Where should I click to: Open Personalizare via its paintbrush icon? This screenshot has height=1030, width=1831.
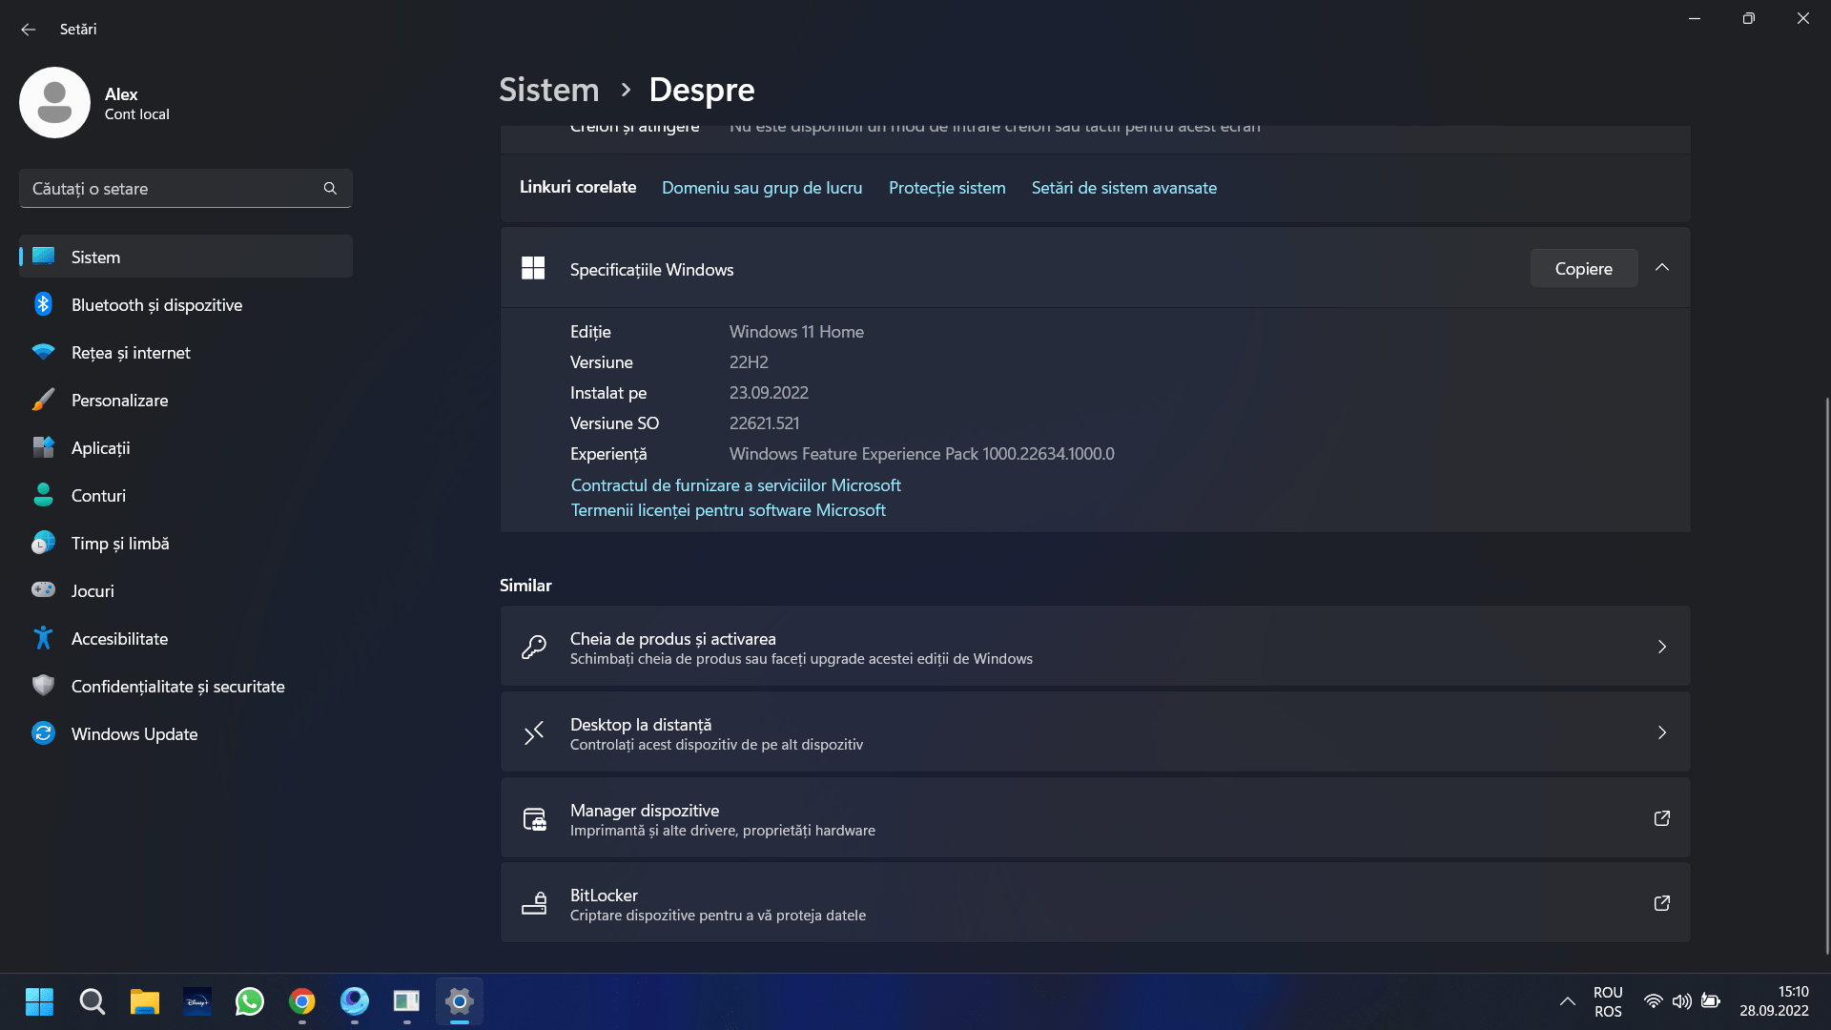[x=43, y=400]
